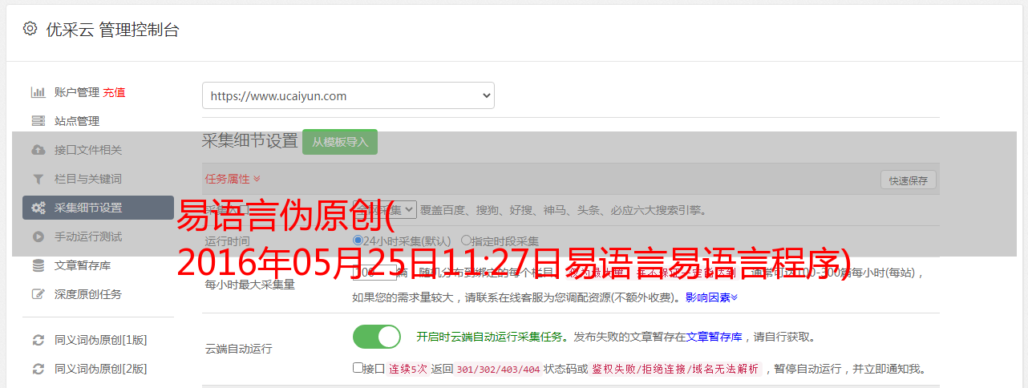Click the server icon next to 站点管理
Viewport: 1028px width, 388px height.
pyautogui.click(x=38, y=121)
